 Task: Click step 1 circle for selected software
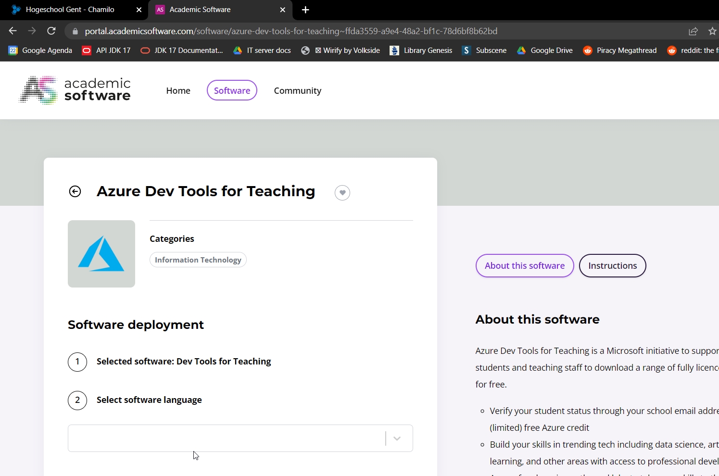coord(77,362)
